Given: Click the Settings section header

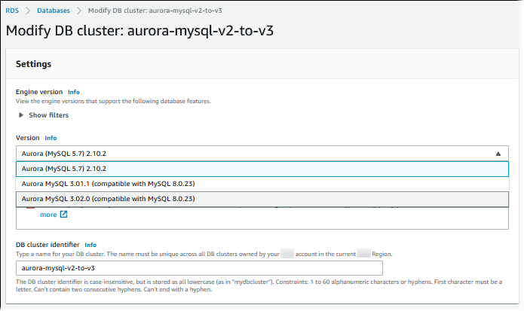Looking at the screenshot, I should point(34,65).
